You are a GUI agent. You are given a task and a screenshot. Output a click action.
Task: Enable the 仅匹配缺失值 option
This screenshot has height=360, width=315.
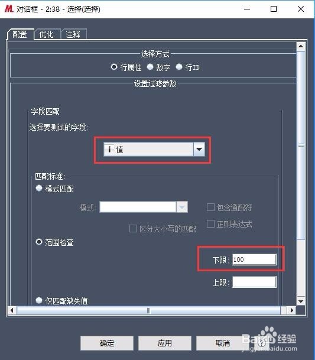39,300
